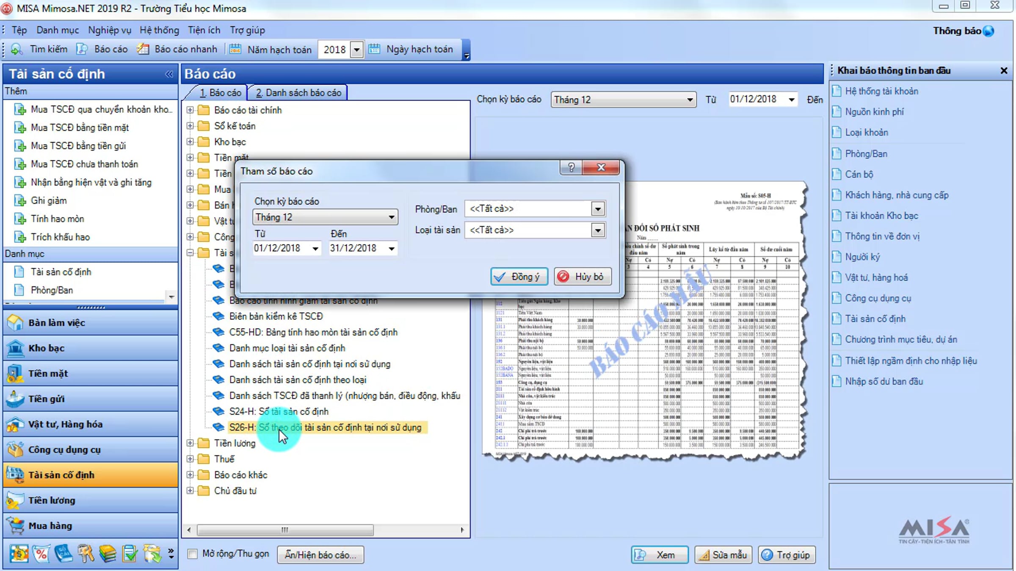1016x571 pixels.
Task: Click the Xem button
Action: pos(660,555)
